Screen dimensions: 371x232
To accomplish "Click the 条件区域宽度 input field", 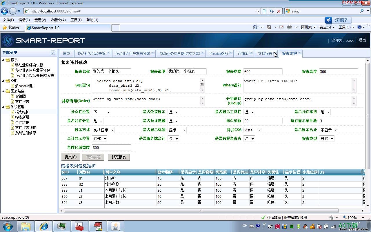I will click(x=111, y=148).
